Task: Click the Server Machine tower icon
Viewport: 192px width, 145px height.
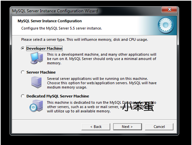Action: coord(36,82)
